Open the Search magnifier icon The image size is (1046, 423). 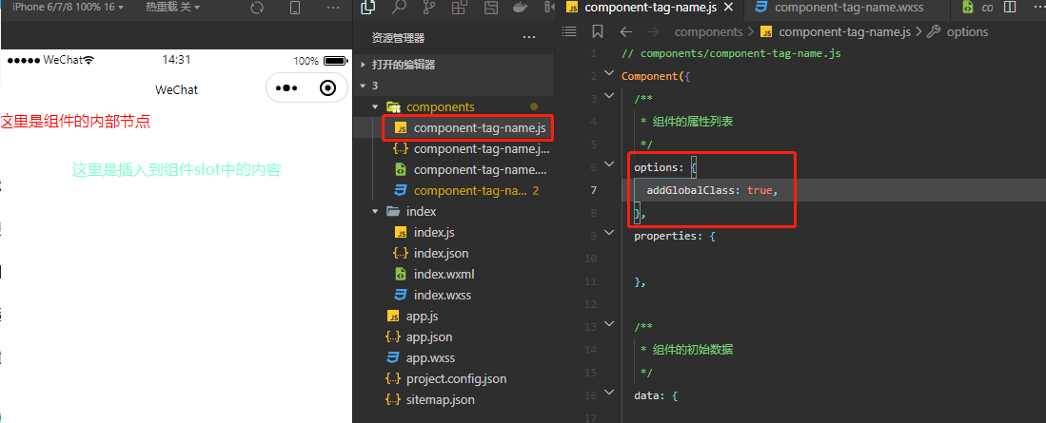[x=399, y=8]
